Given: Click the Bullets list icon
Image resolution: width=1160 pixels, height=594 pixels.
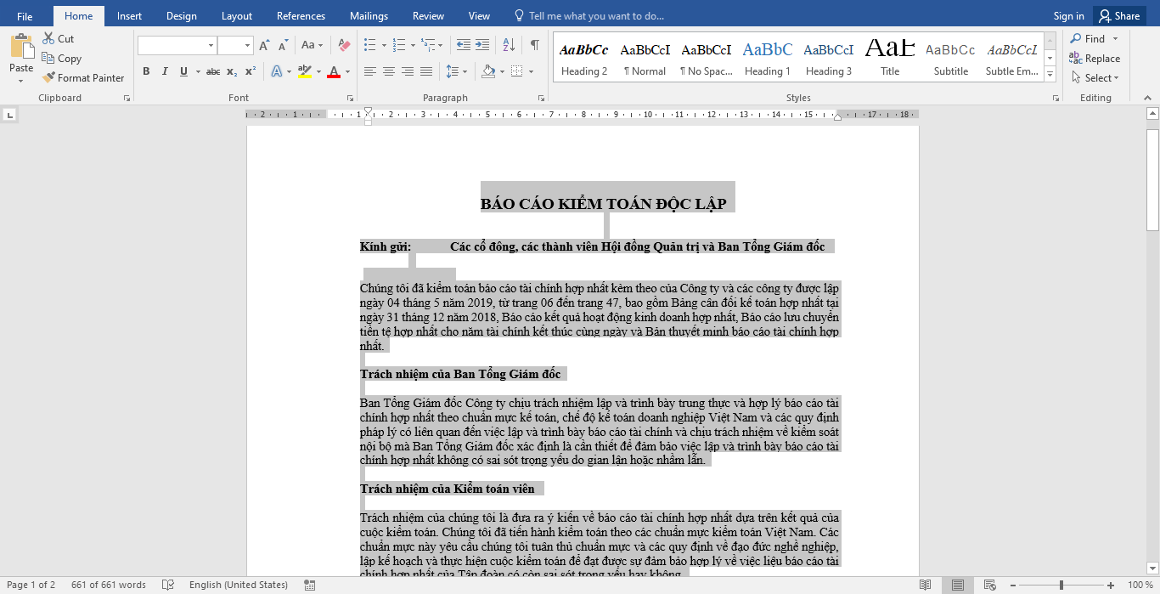Looking at the screenshot, I should (370, 45).
